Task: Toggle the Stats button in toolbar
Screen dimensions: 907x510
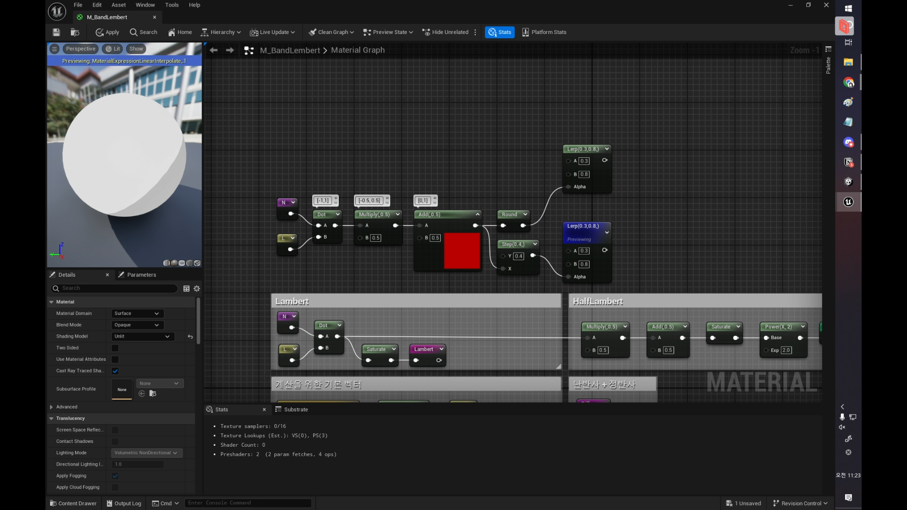Action: [x=500, y=32]
